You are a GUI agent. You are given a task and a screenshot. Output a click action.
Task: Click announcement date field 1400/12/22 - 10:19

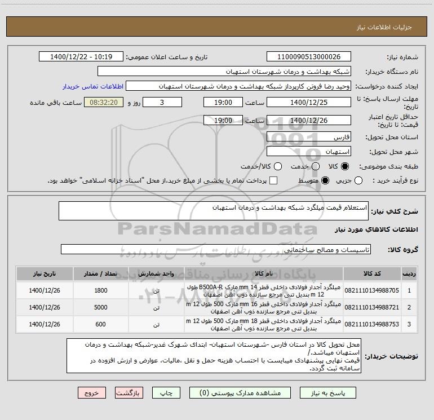pos(81,57)
